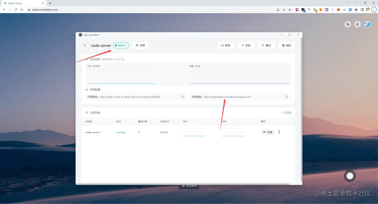Copy the internal network address
Image resolution: width=378 pixels, height=204 pixels.
(182, 97)
